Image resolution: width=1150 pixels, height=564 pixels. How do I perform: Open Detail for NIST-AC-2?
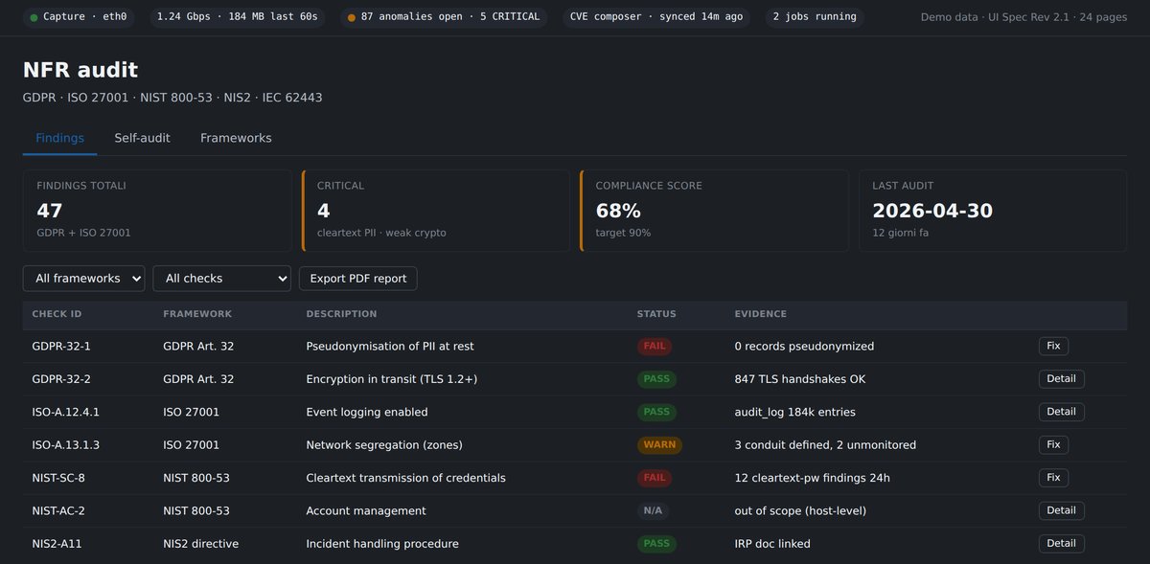point(1061,510)
